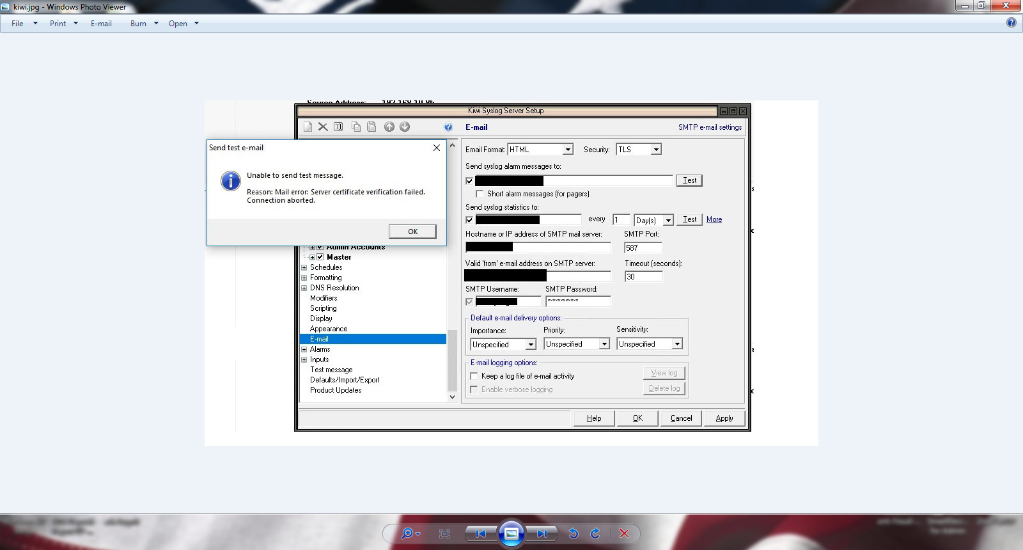Select Test message in the tree

(x=331, y=370)
